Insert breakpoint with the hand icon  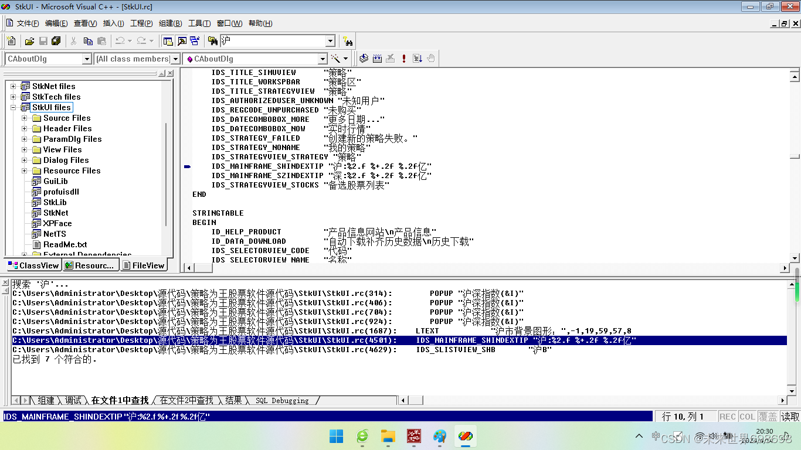(431, 59)
